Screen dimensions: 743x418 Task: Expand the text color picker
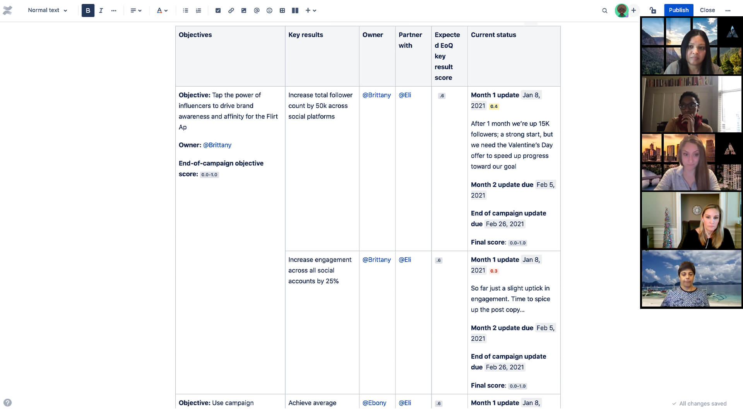point(166,10)
